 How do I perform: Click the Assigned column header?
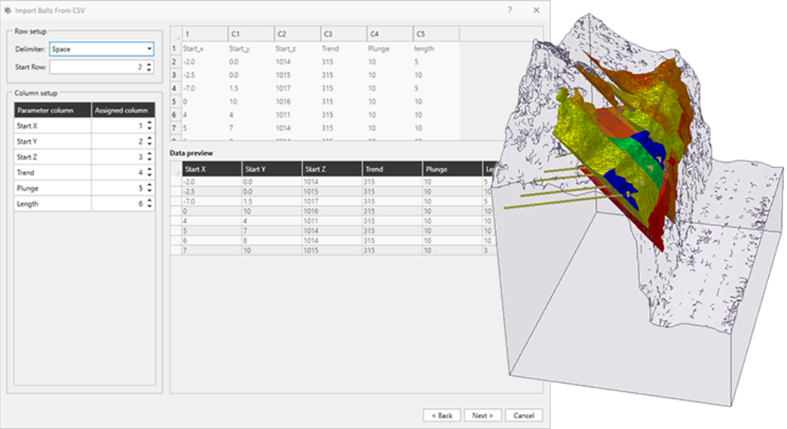[123, 110]
